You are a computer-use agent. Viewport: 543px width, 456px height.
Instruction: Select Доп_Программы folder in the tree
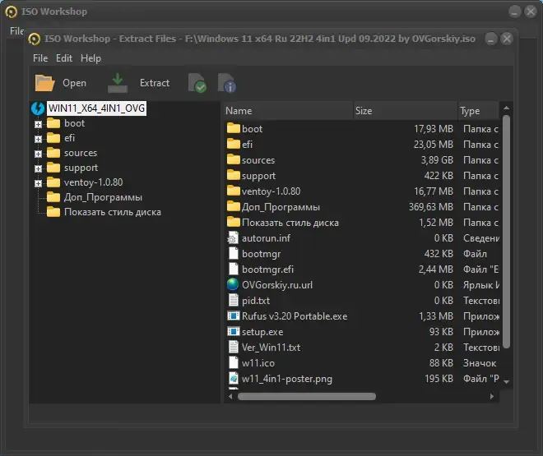[103, 197]
